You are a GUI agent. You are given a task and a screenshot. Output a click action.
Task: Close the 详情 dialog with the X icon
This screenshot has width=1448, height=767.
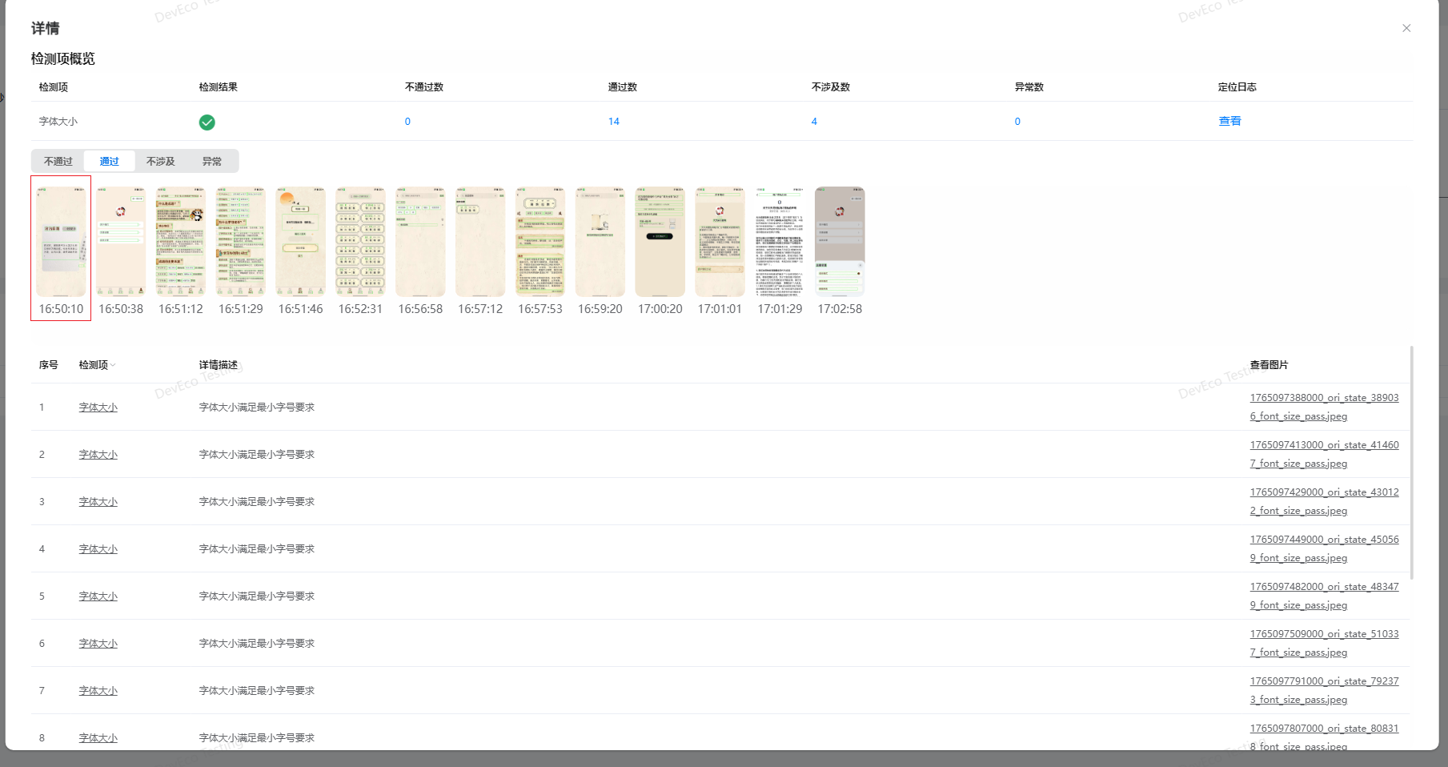pyautogui.click(x=1406, y=28)
